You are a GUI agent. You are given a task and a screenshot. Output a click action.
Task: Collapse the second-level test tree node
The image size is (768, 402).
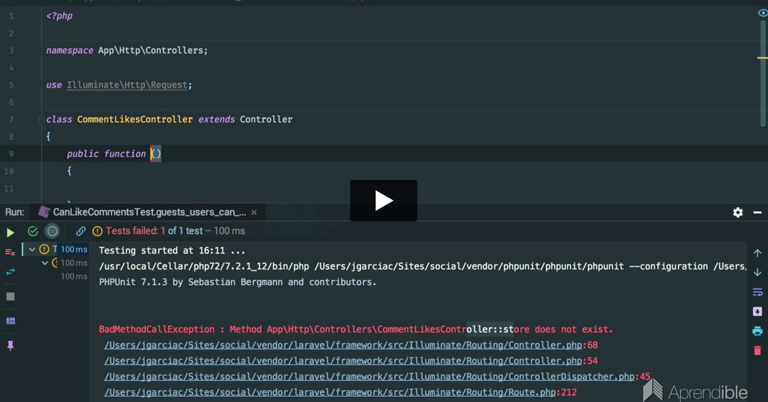(x=44, y=262)
